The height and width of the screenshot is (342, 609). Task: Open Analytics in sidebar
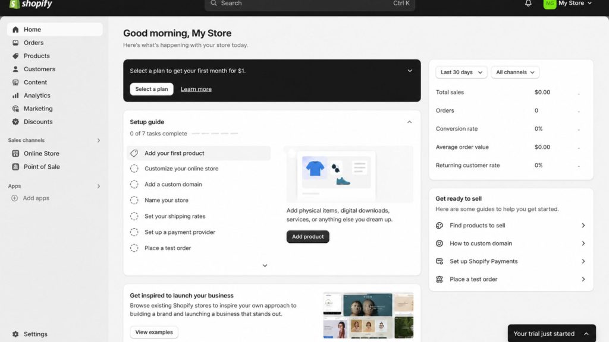[x=55, y=96]
